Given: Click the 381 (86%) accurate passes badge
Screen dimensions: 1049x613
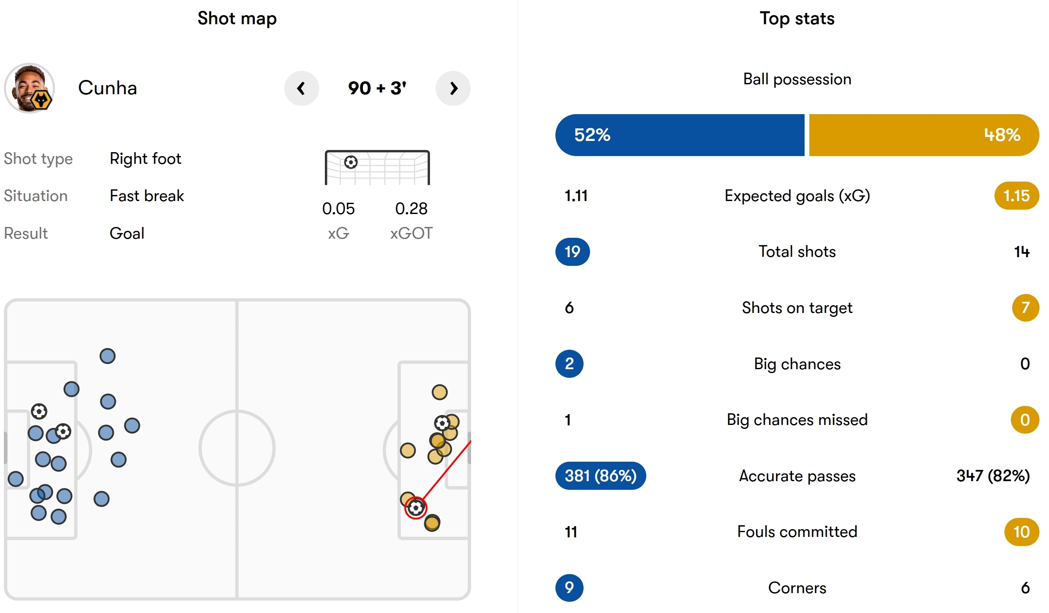Looking at the screenshot, I should (600, 476).
